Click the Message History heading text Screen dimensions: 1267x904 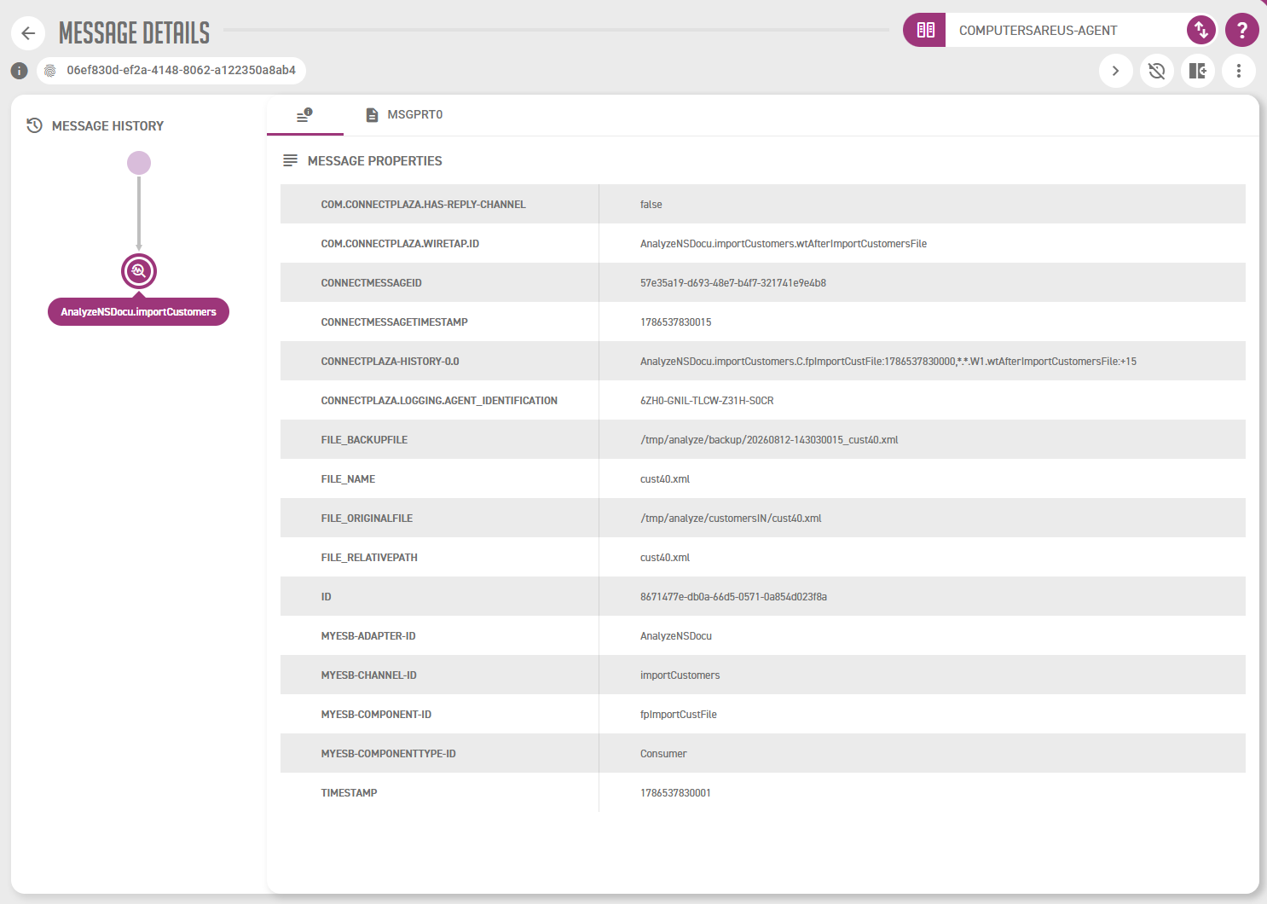tap(107, 126)
